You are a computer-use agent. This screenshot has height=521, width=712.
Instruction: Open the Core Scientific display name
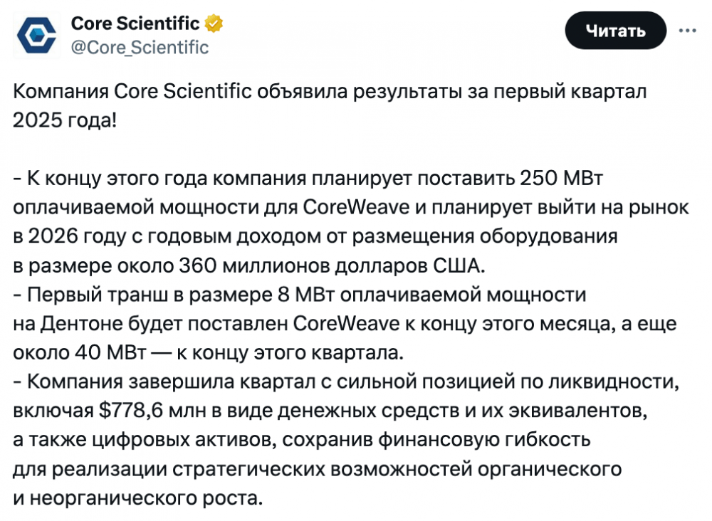click(135, 23)
